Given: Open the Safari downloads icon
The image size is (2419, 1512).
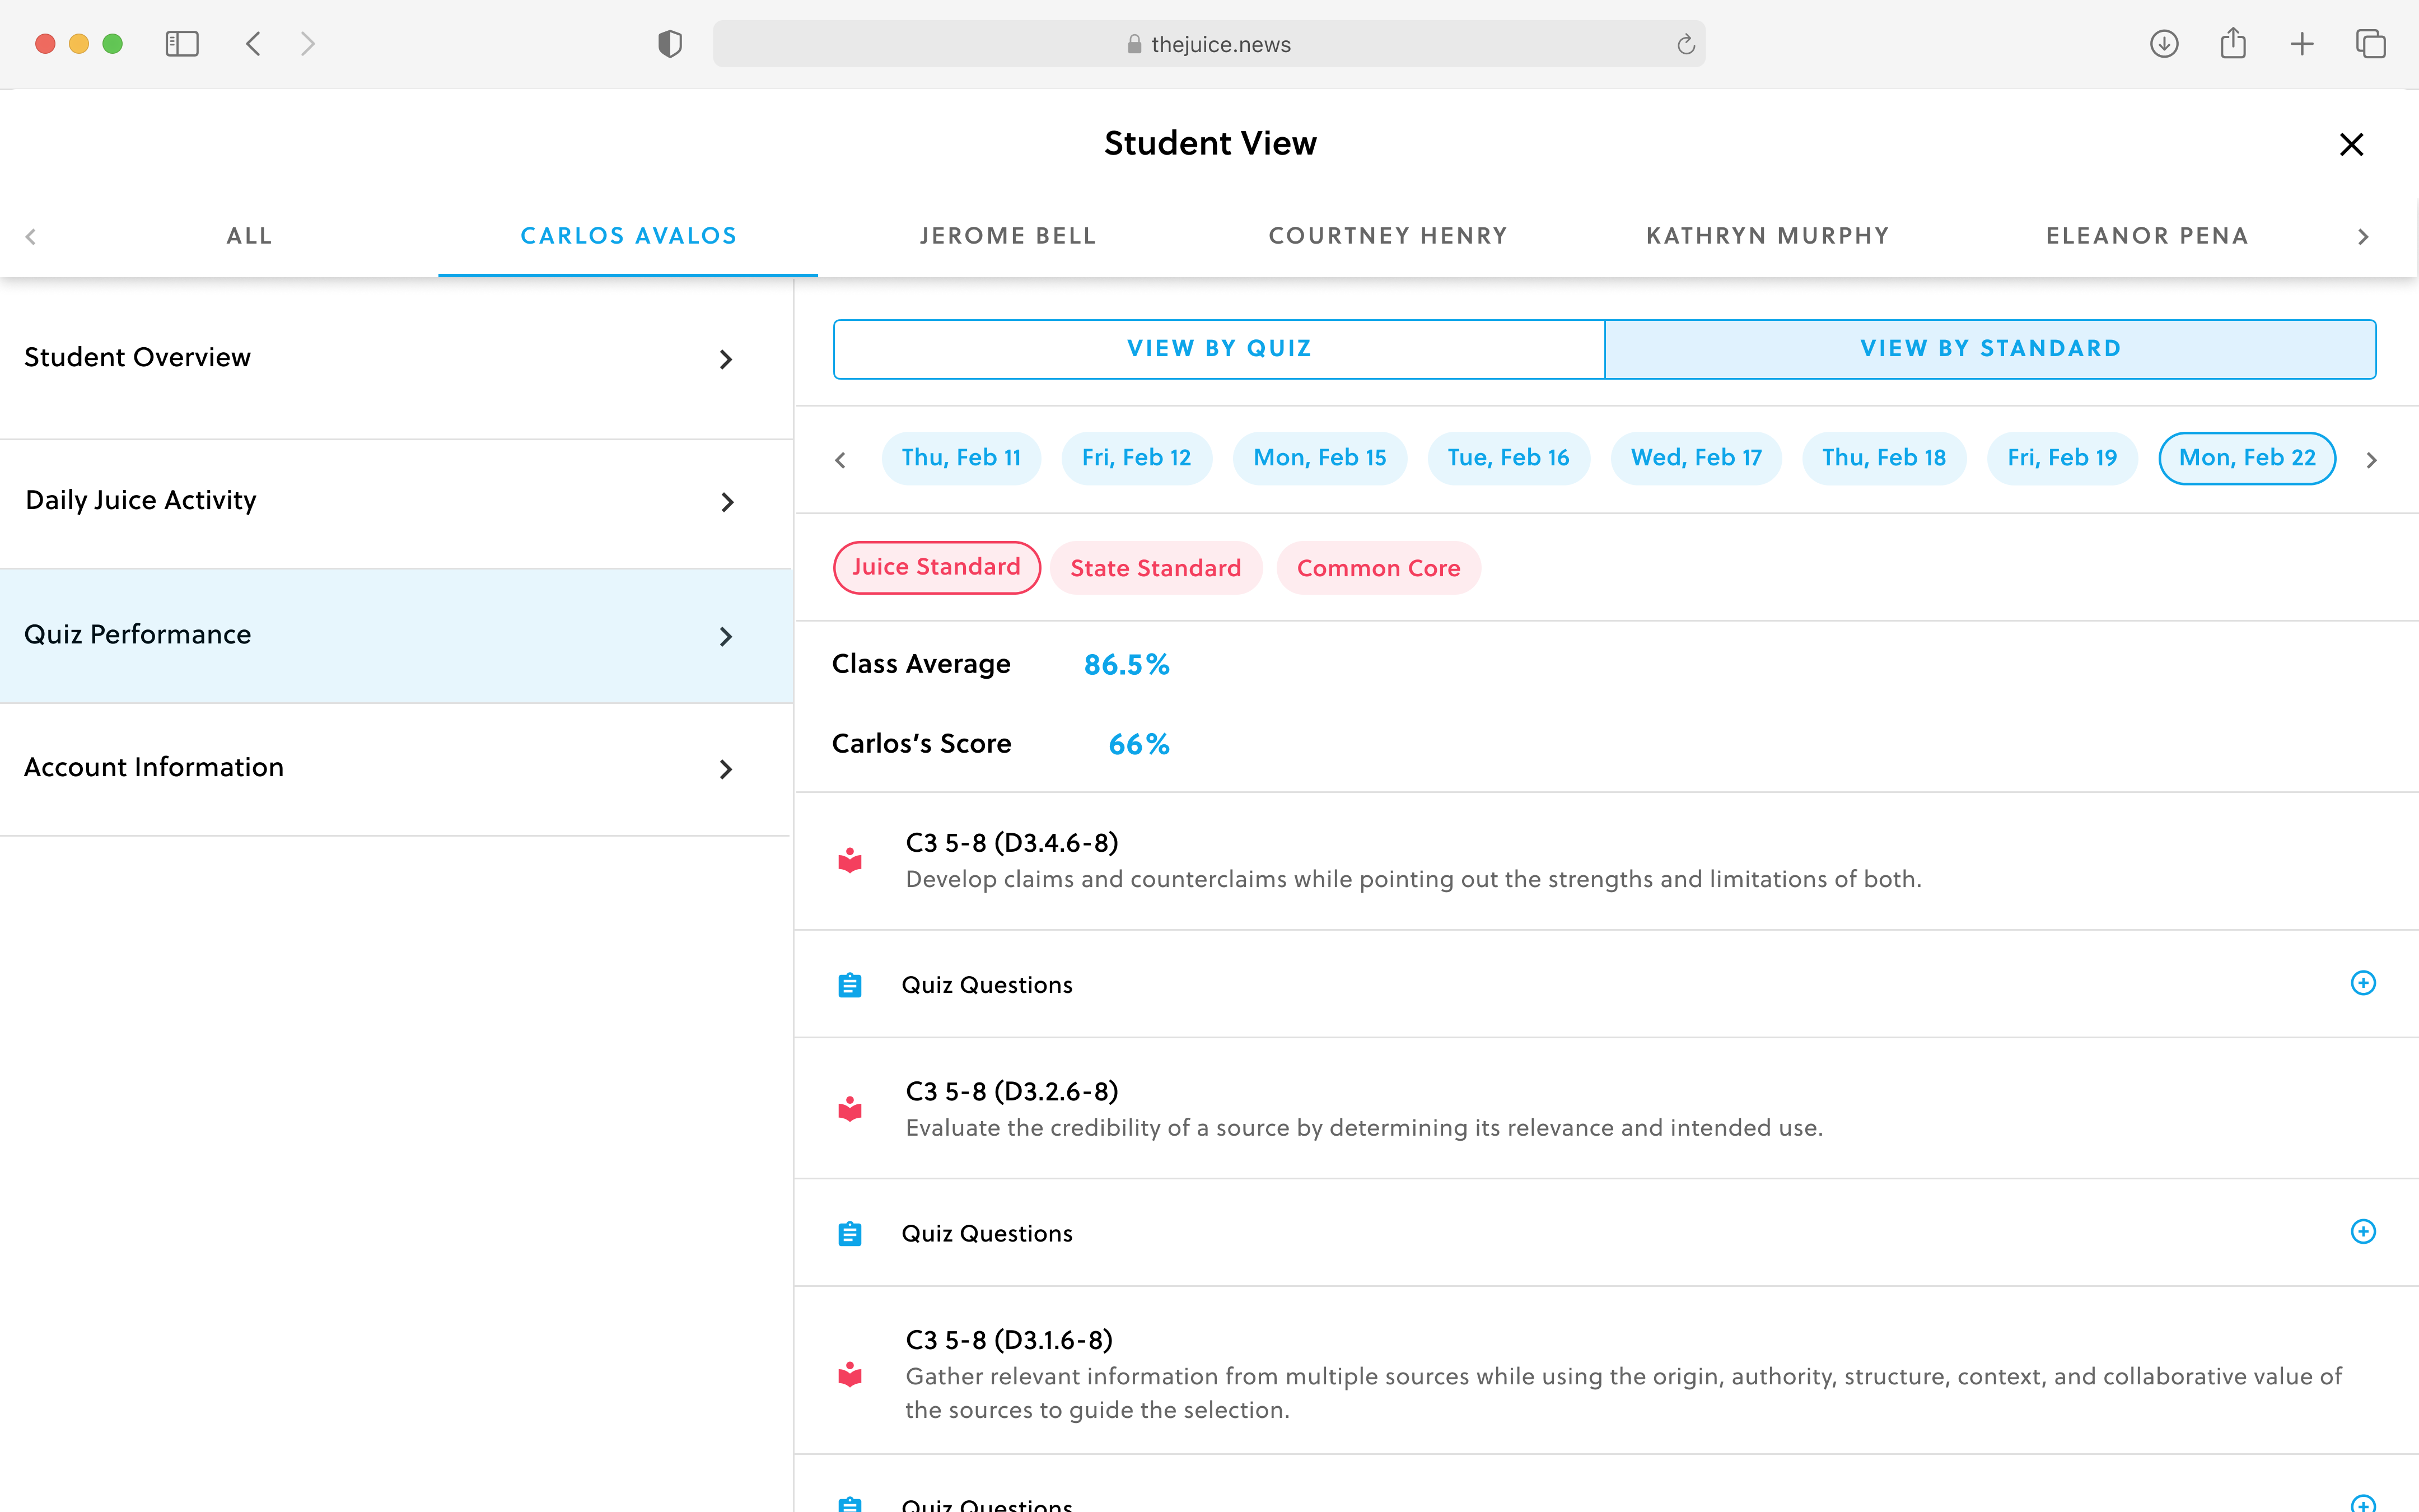Looking at the screenshot, I should click(x=2164, y=44).
